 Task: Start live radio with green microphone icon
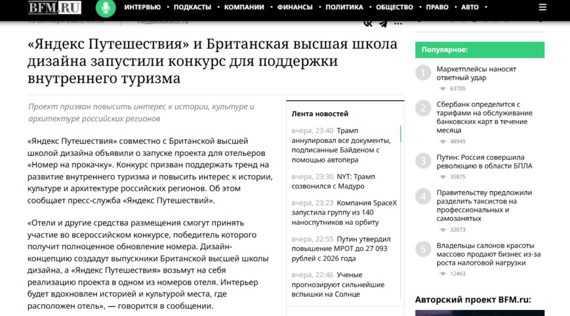click(x=104, y=8)
